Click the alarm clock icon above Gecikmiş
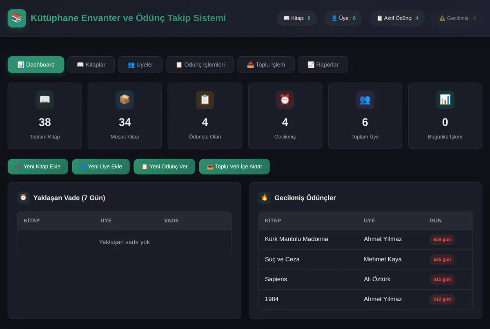 (285, 100)
